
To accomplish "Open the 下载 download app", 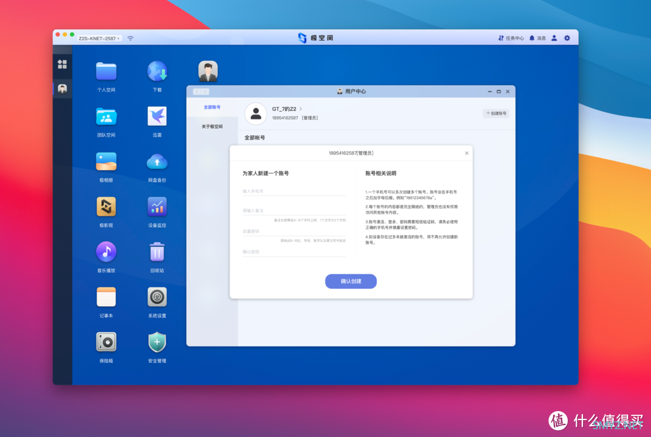I will [157, 71].
